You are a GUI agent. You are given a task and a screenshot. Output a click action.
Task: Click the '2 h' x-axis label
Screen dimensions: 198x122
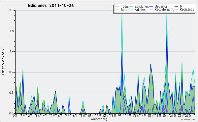pos(30,115)
